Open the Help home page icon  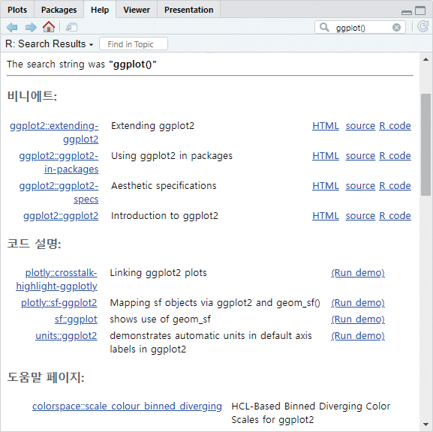[49, 27]
